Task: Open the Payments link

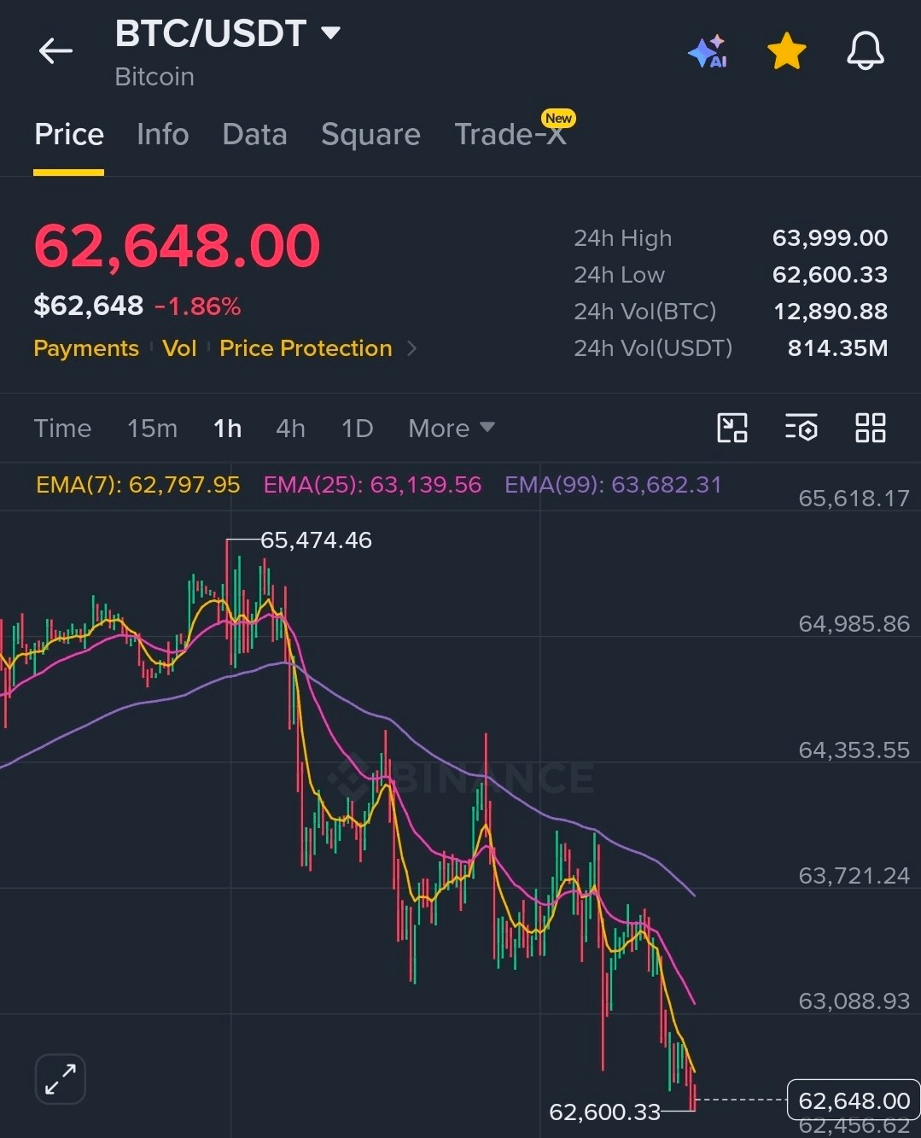Action: coord(86,348)
